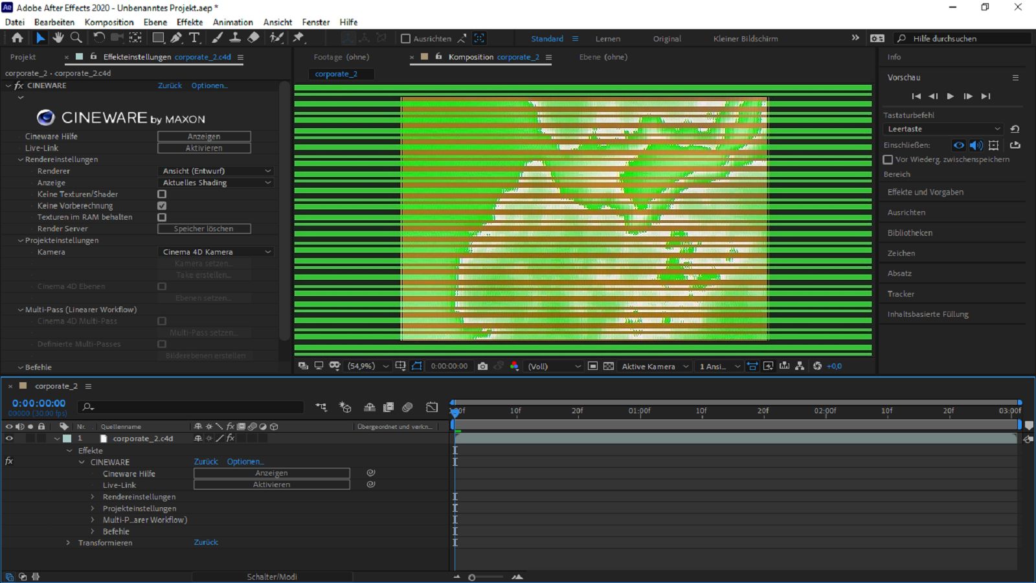Select the Type text tool

[194, 38]
